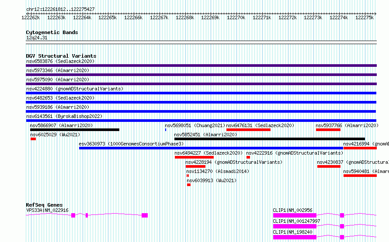The image size is (389, 242).
Task: Click the nsv6583876 (Sedlazeck2020) purple variant bar
Action: coord(201,66)
